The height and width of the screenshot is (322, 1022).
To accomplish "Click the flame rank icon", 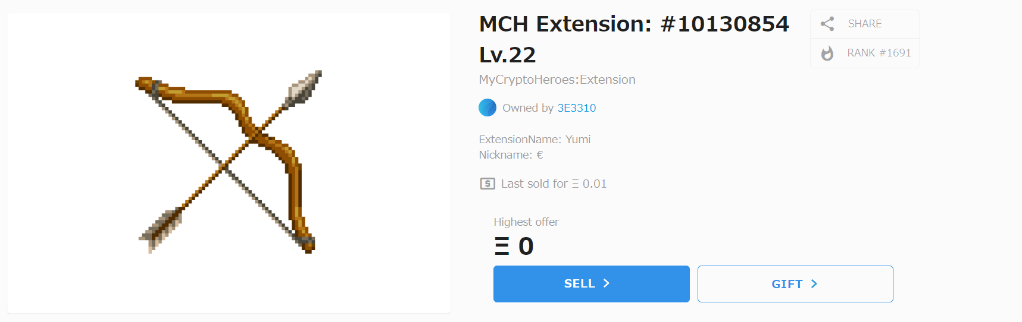I will (827, 53).
